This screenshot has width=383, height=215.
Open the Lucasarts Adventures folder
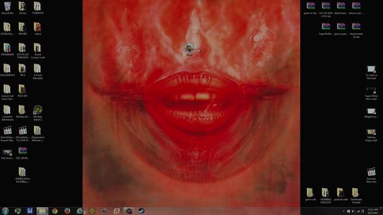7,113
